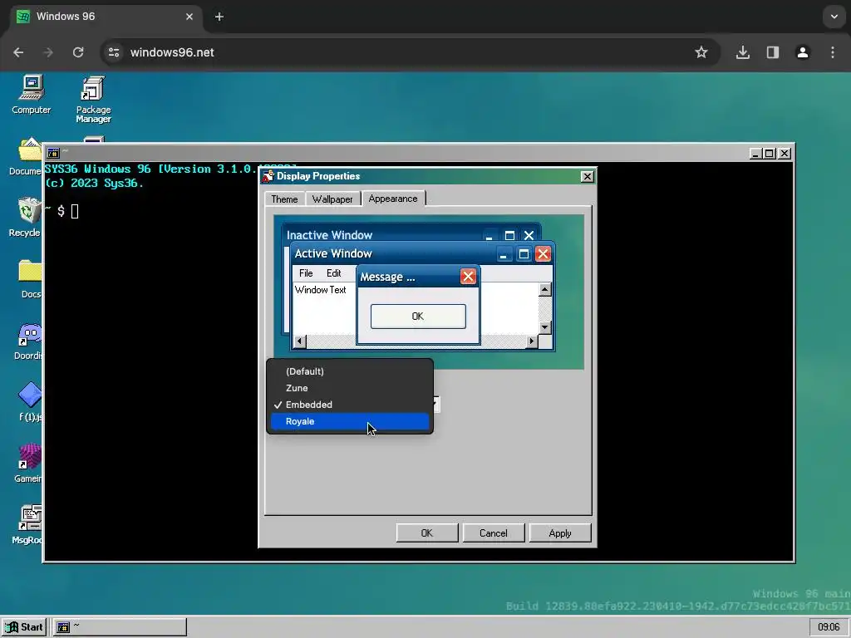Close the Windows 96 browser tab
The width and height of the screenshot is (851, 638).
point(189,17)
